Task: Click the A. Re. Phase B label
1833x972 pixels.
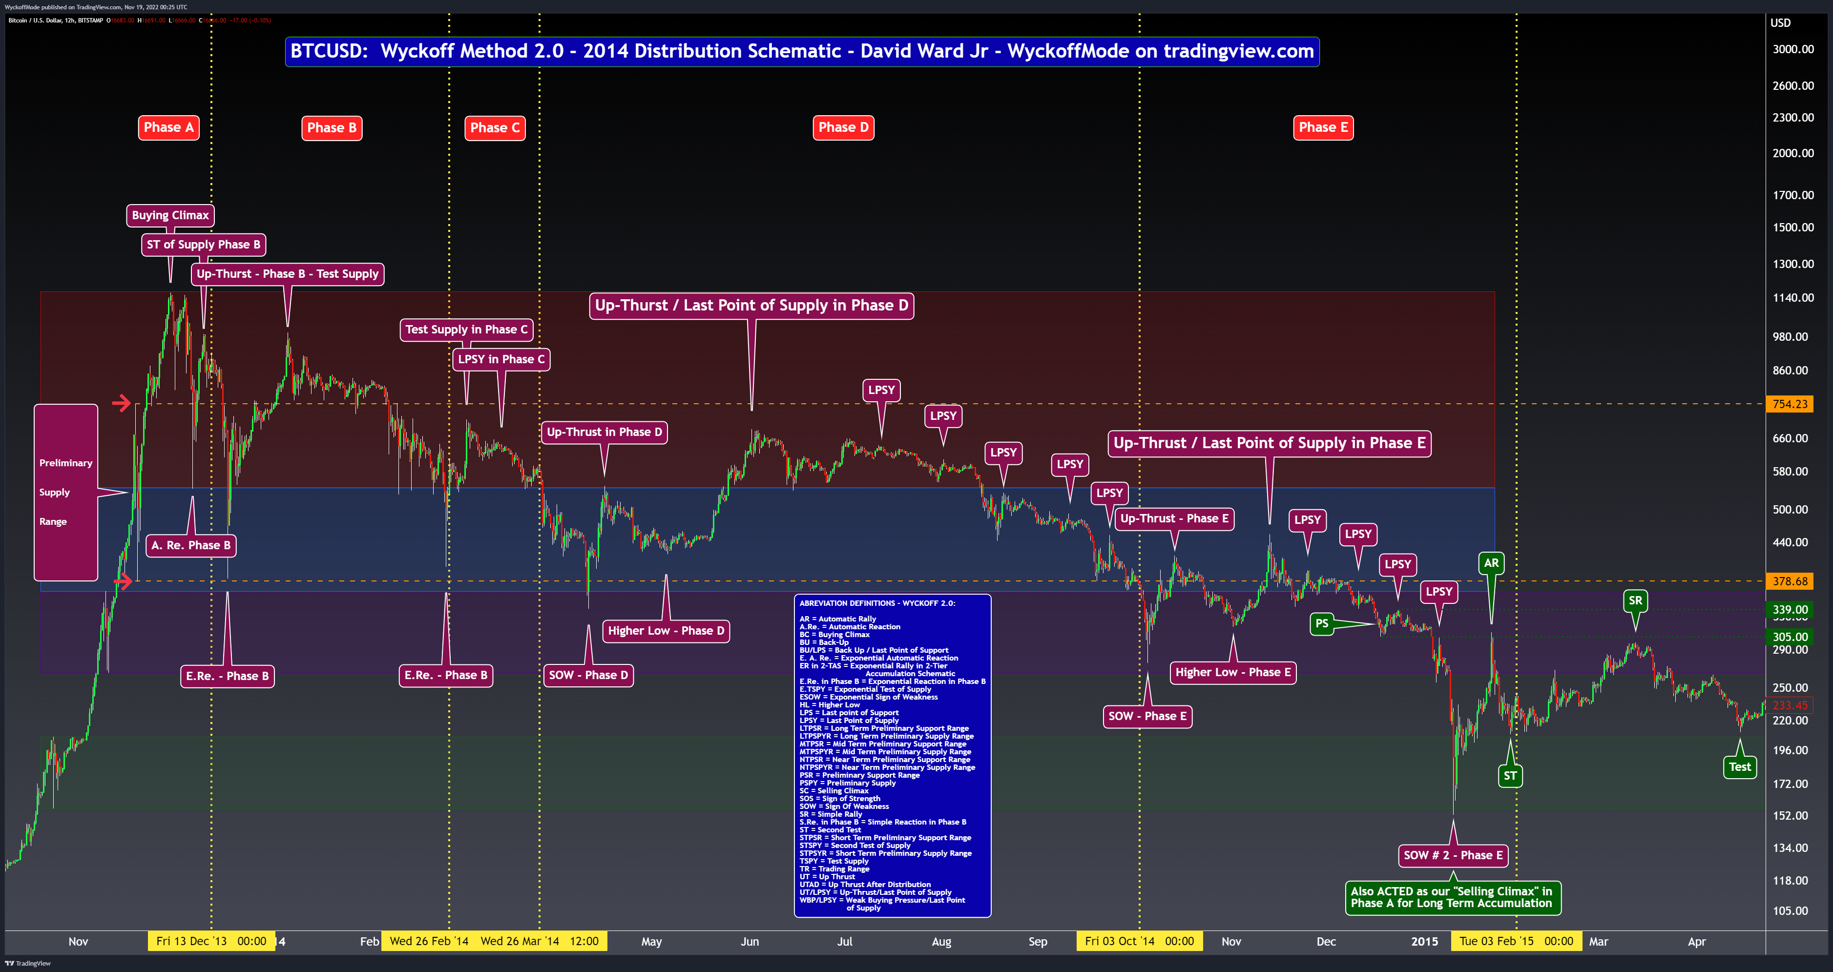Action: 191,546
